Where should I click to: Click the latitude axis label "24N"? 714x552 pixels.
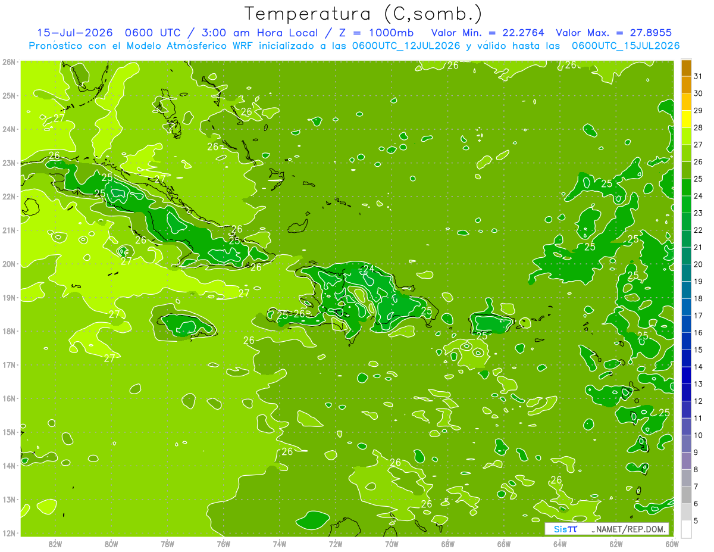pyautogui.click(x=9, y=129)
